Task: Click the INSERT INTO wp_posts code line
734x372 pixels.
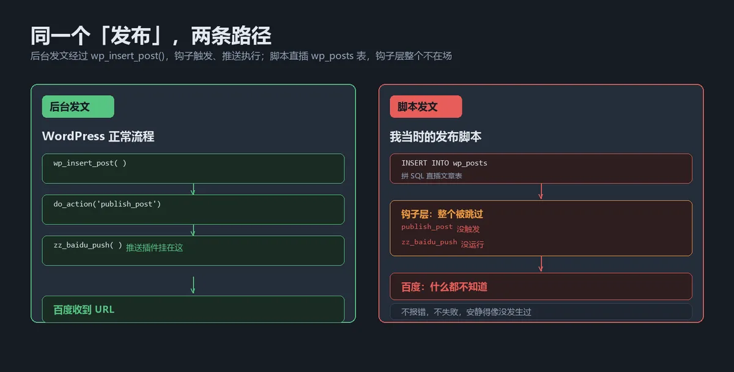Action: 444,163
